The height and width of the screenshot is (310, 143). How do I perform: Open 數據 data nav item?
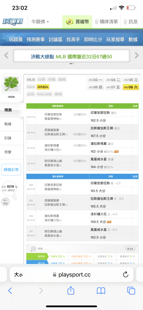tap(133, 39)
